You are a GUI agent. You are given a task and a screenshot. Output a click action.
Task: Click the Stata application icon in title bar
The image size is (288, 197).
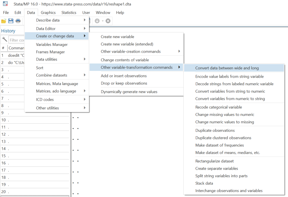click(5, 4)
